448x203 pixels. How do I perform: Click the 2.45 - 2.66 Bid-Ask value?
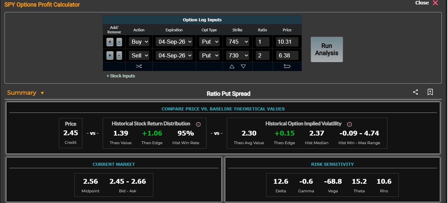[128, 181]
